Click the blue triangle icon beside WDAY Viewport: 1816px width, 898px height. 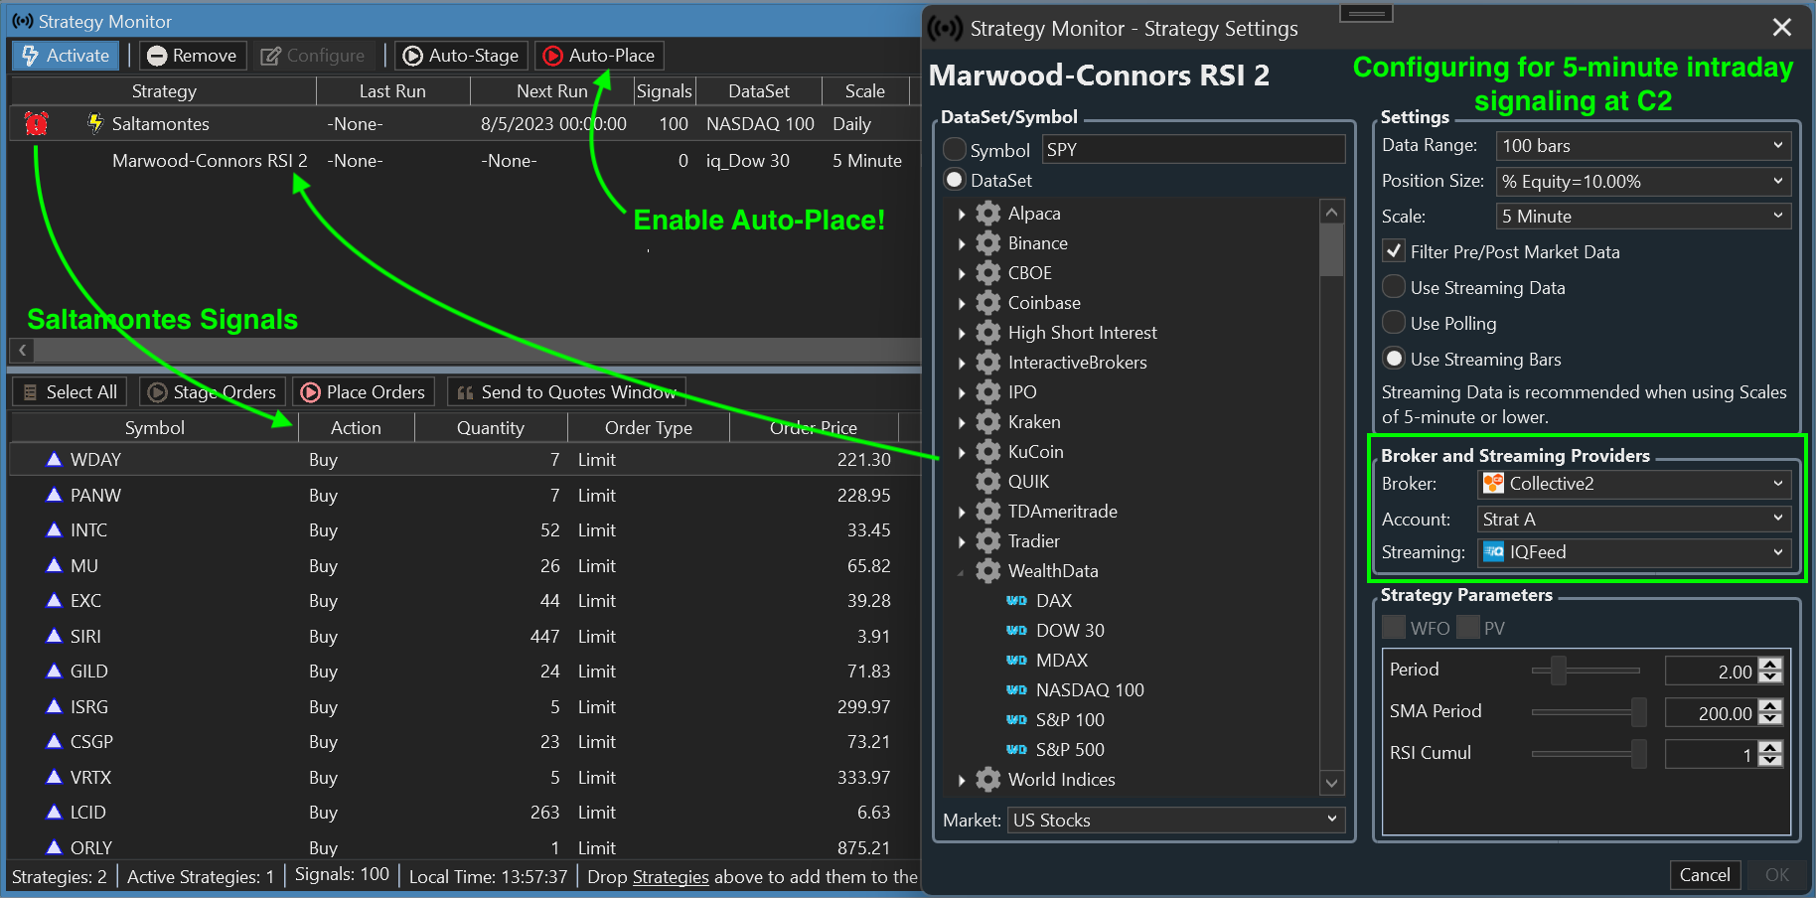pyautogui.click(x=54, y=460)
